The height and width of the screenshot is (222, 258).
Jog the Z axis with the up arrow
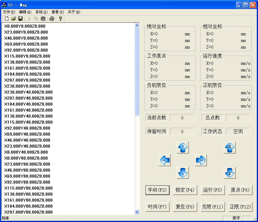tap(229, 147)
